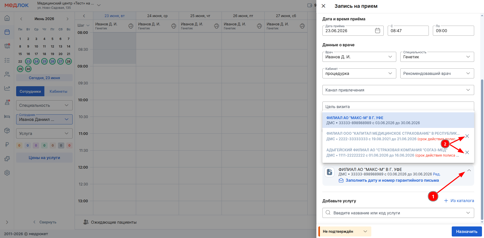
Task: Open the Кабинет dropdown showing процедурка
Action: (359, 73)
